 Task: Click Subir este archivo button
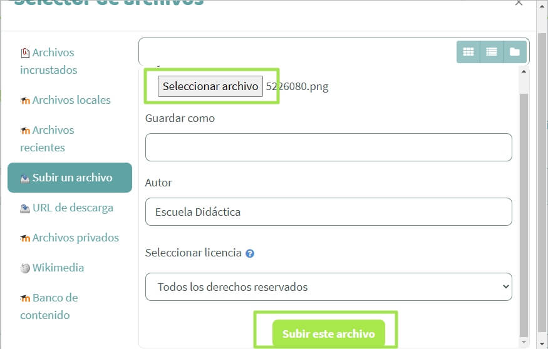pos(329,333)
